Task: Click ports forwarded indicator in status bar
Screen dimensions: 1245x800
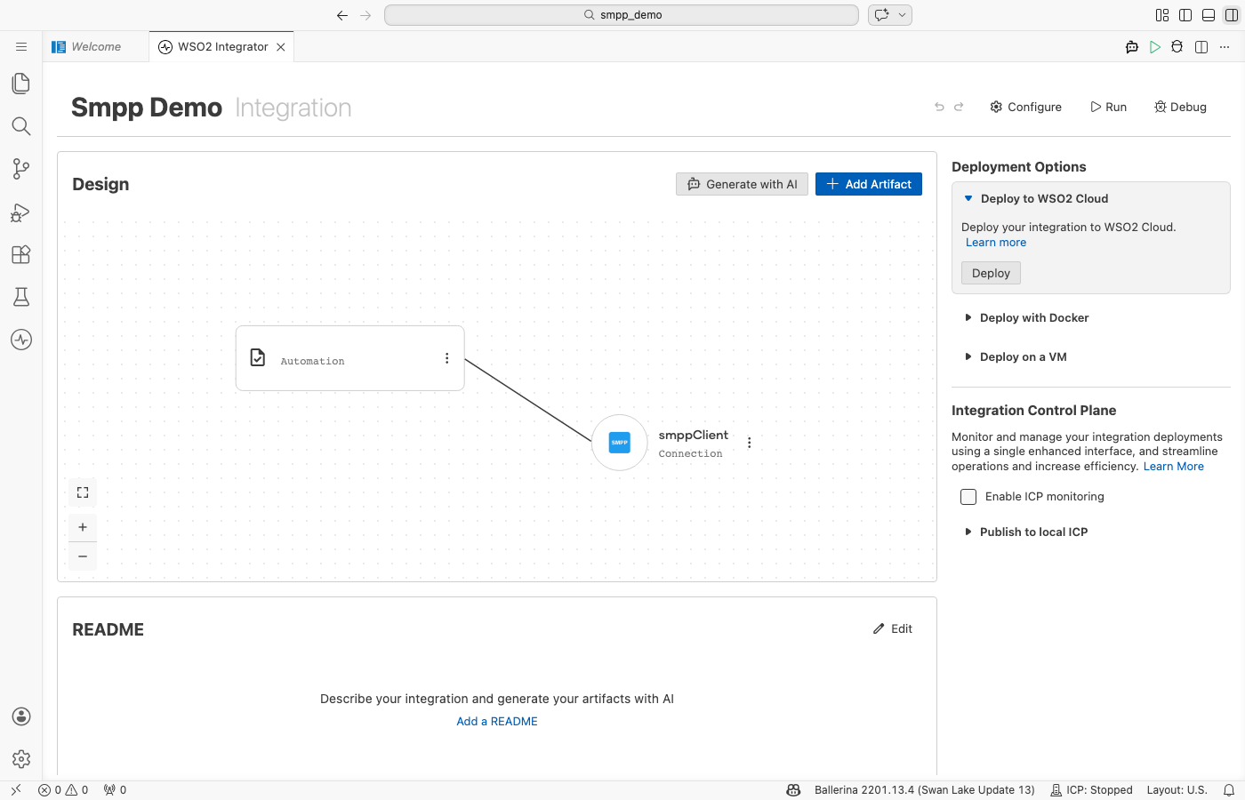Action: coord(115,790)
